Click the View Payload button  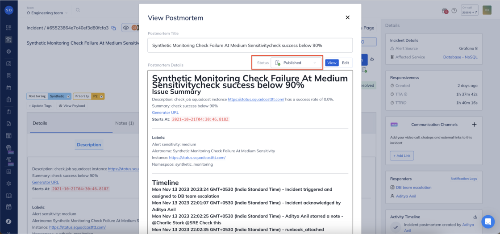click(x=72, y=106)
